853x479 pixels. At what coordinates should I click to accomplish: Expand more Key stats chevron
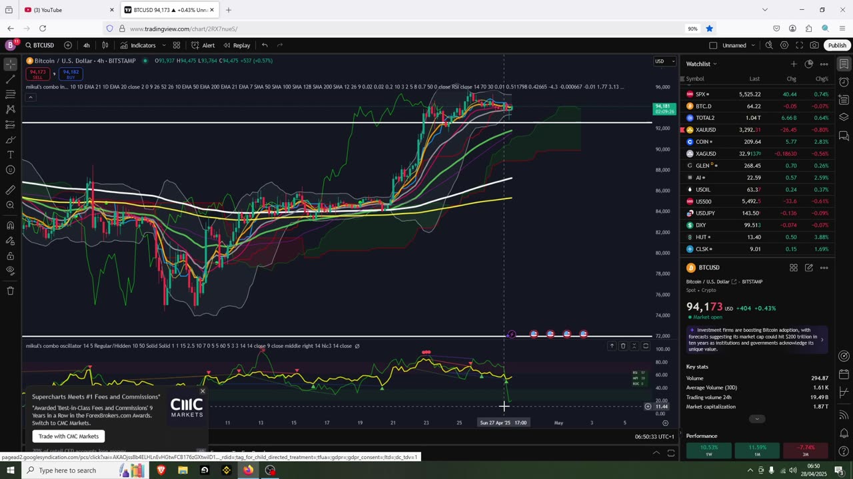[757, 418]
